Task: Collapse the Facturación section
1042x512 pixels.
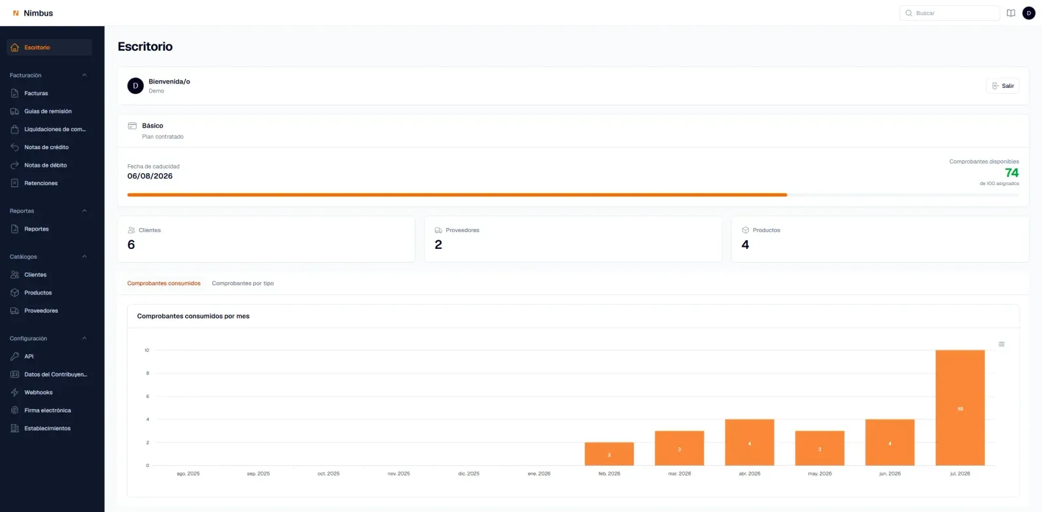Action: pyautogui.click(x=84, y=76)
